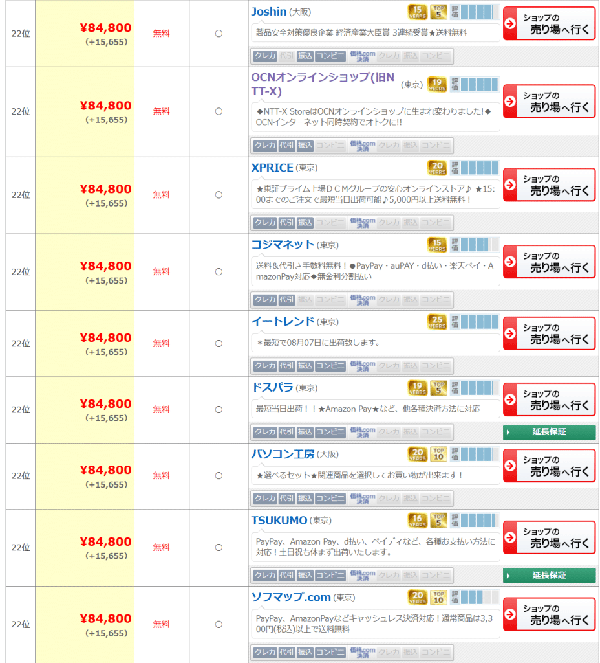Open 延長保証 for the ドスパラ listing
Image resolution: width=600 pixels, height=663 pixels.
point(549,432)
